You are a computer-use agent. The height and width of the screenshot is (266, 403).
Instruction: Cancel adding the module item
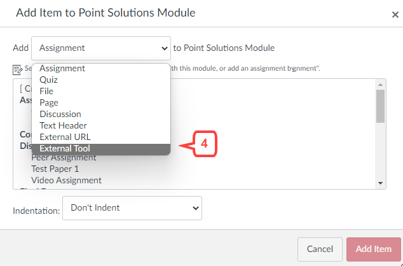click(x=320, y=249)
